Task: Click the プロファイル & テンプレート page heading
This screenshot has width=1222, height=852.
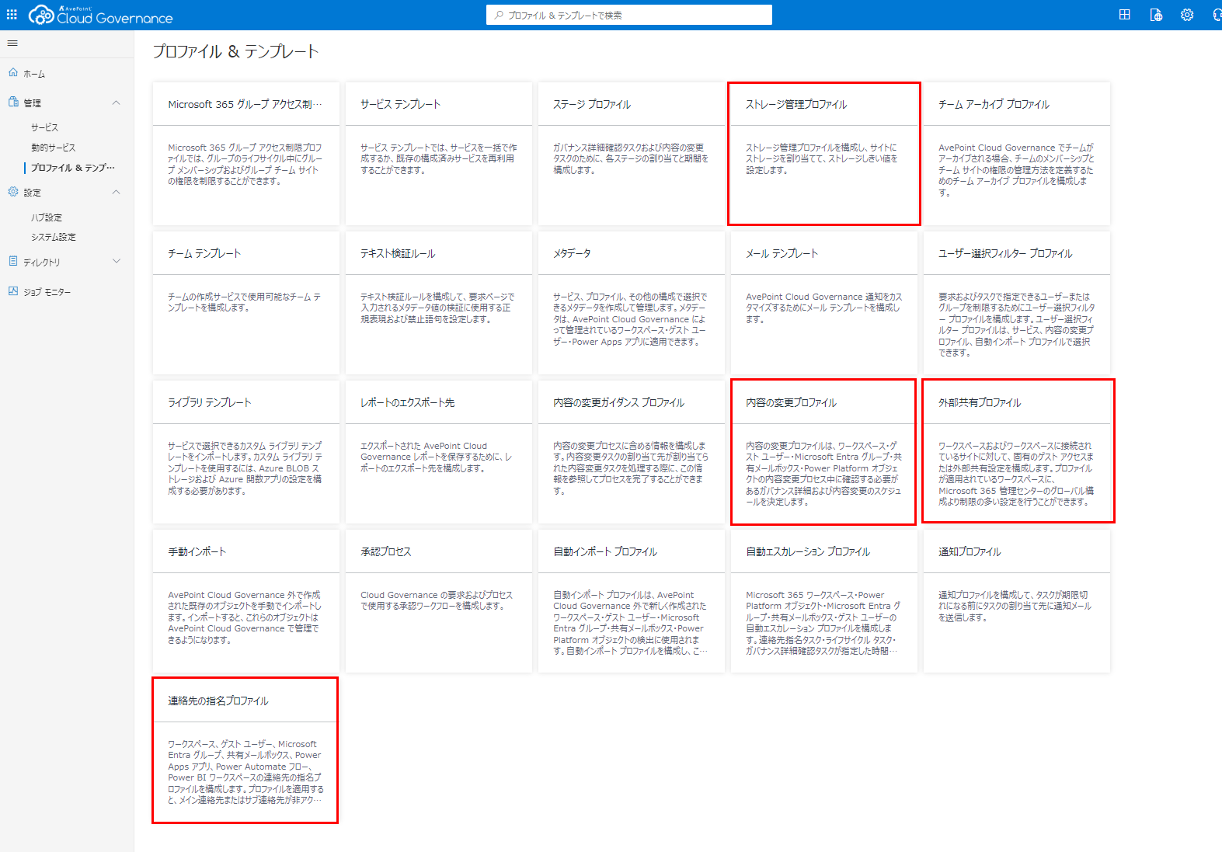Action: (235, 51)
